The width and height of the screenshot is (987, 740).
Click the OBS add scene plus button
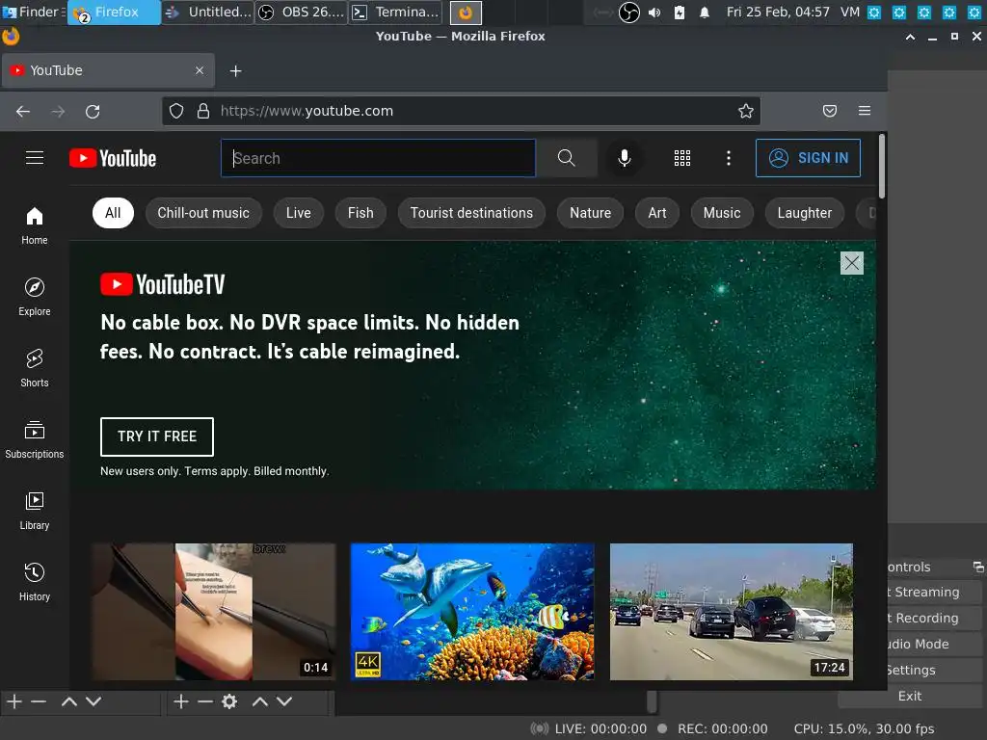click(x=14, y=701)
